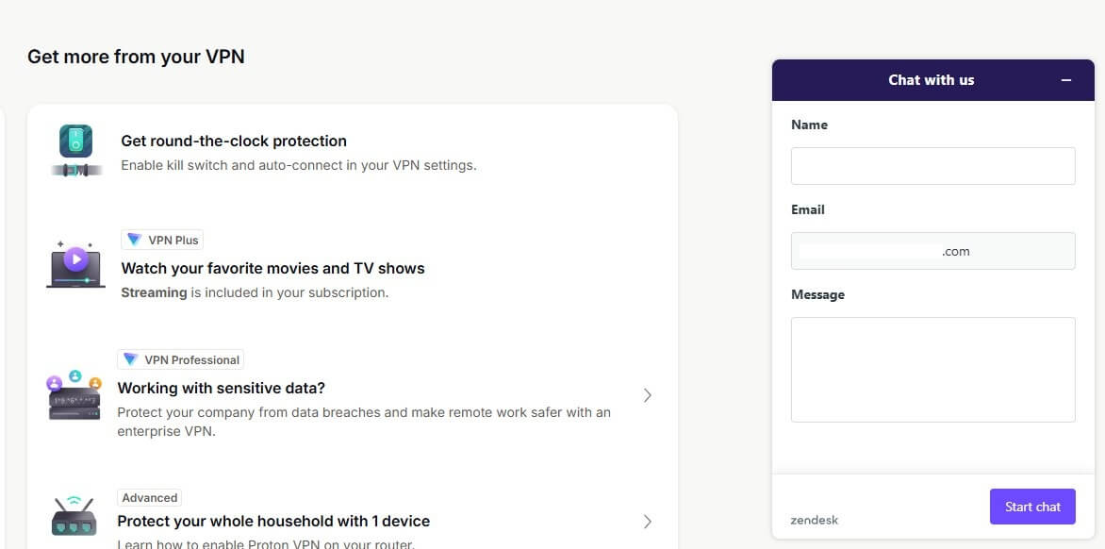The height and width of the screenshot is (549, 1105).
Task: Click the Advanced label badge
Action: pyautogui.click(x=149, y=497)
